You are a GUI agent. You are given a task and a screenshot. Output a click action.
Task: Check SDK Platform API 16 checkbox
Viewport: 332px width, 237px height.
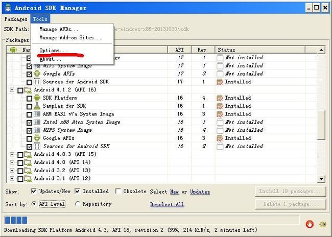click(29, 98)
